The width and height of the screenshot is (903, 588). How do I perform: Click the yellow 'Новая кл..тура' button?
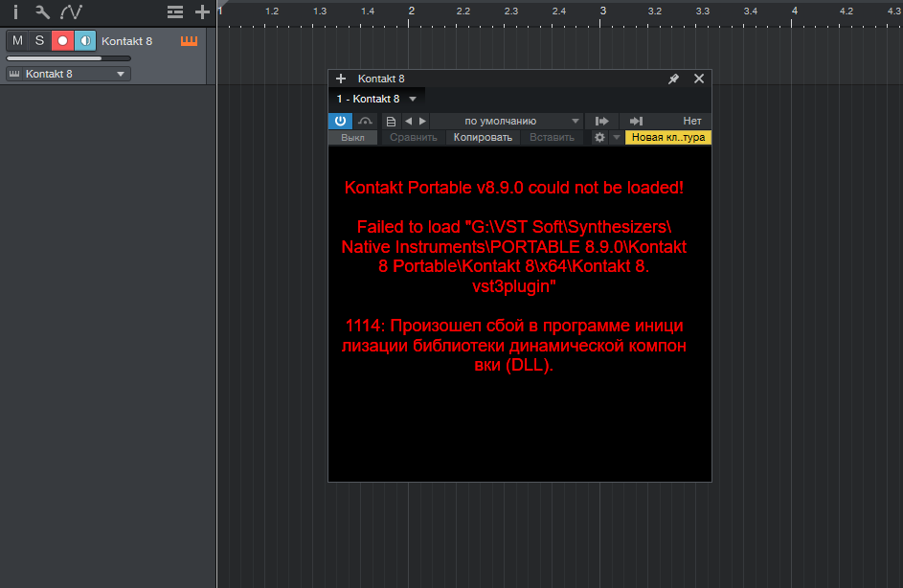(x=667, y=137)
